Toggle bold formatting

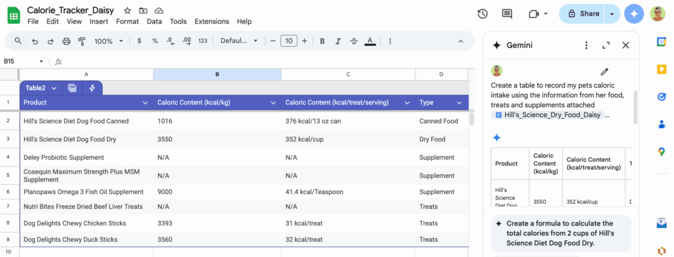[x=323, y=41]
